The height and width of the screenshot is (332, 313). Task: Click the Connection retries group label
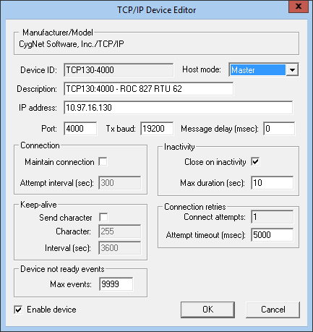[x=195, y=207]
